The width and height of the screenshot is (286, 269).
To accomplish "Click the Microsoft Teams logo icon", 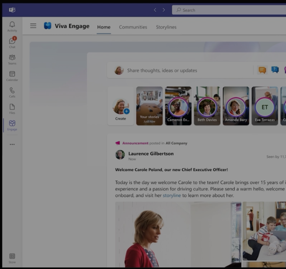I will [12, 10].
